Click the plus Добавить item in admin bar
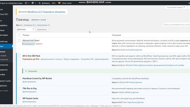 tap(44, 3)
